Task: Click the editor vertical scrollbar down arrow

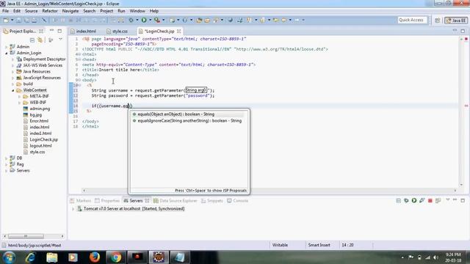Action: (x=461, y=185)
